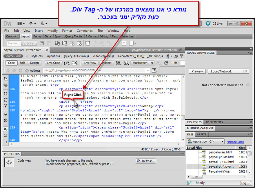Open the local disk C: site dropdown
The width and height of the screenshot is (255, 188).
pyautogui.click(x=205, y=142)
